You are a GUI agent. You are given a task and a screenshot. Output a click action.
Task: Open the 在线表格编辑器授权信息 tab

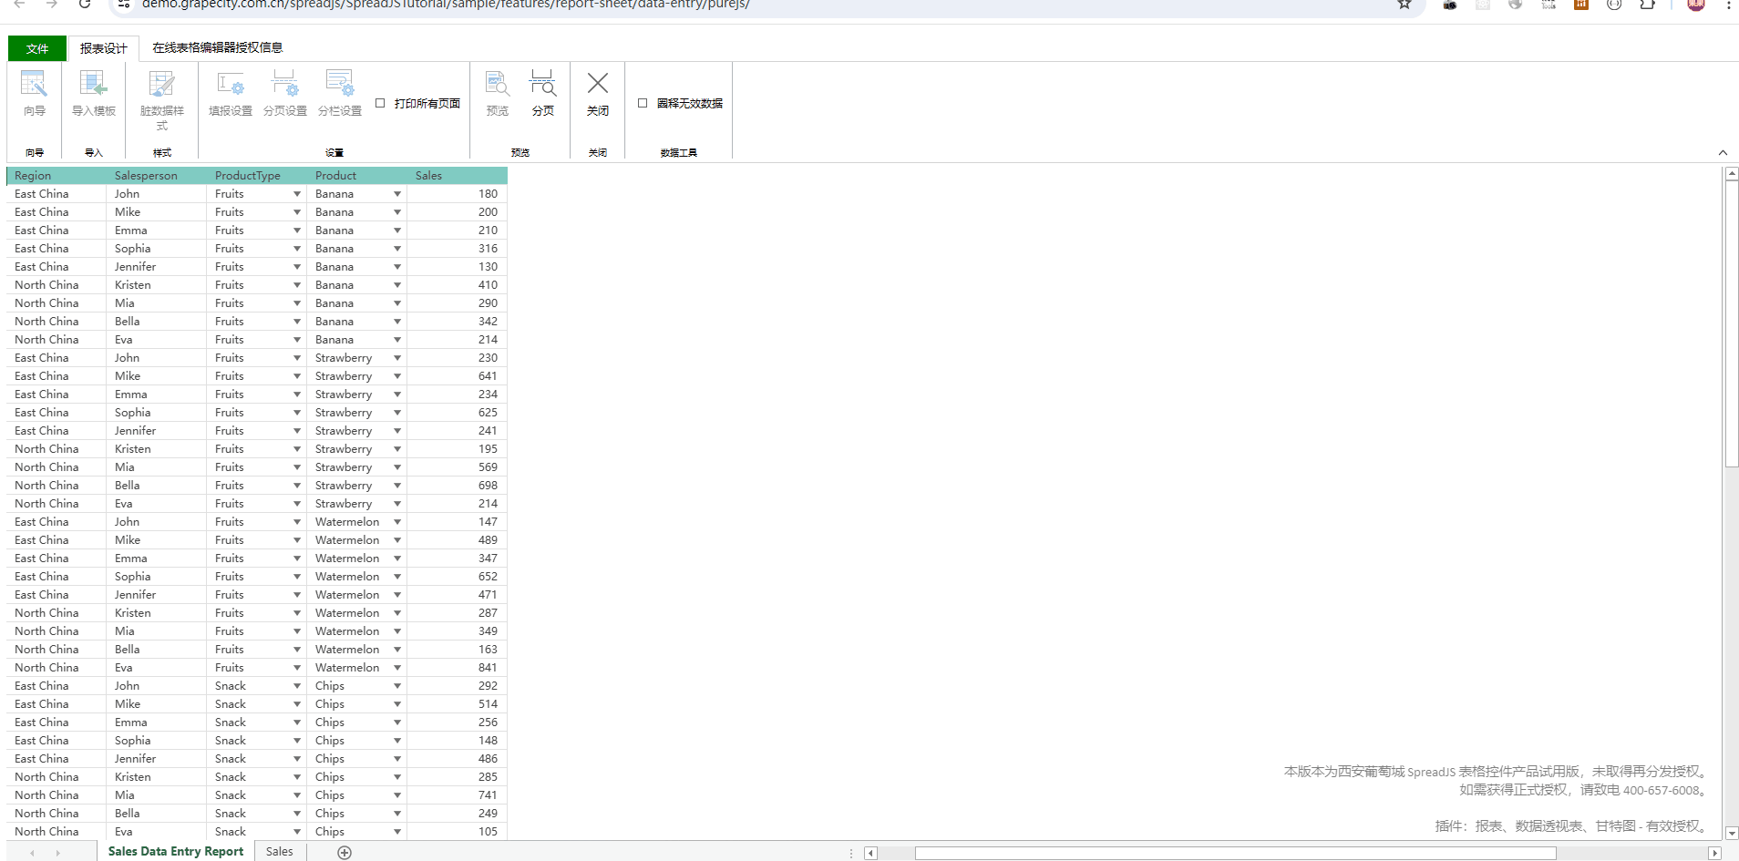pos(218,47)
